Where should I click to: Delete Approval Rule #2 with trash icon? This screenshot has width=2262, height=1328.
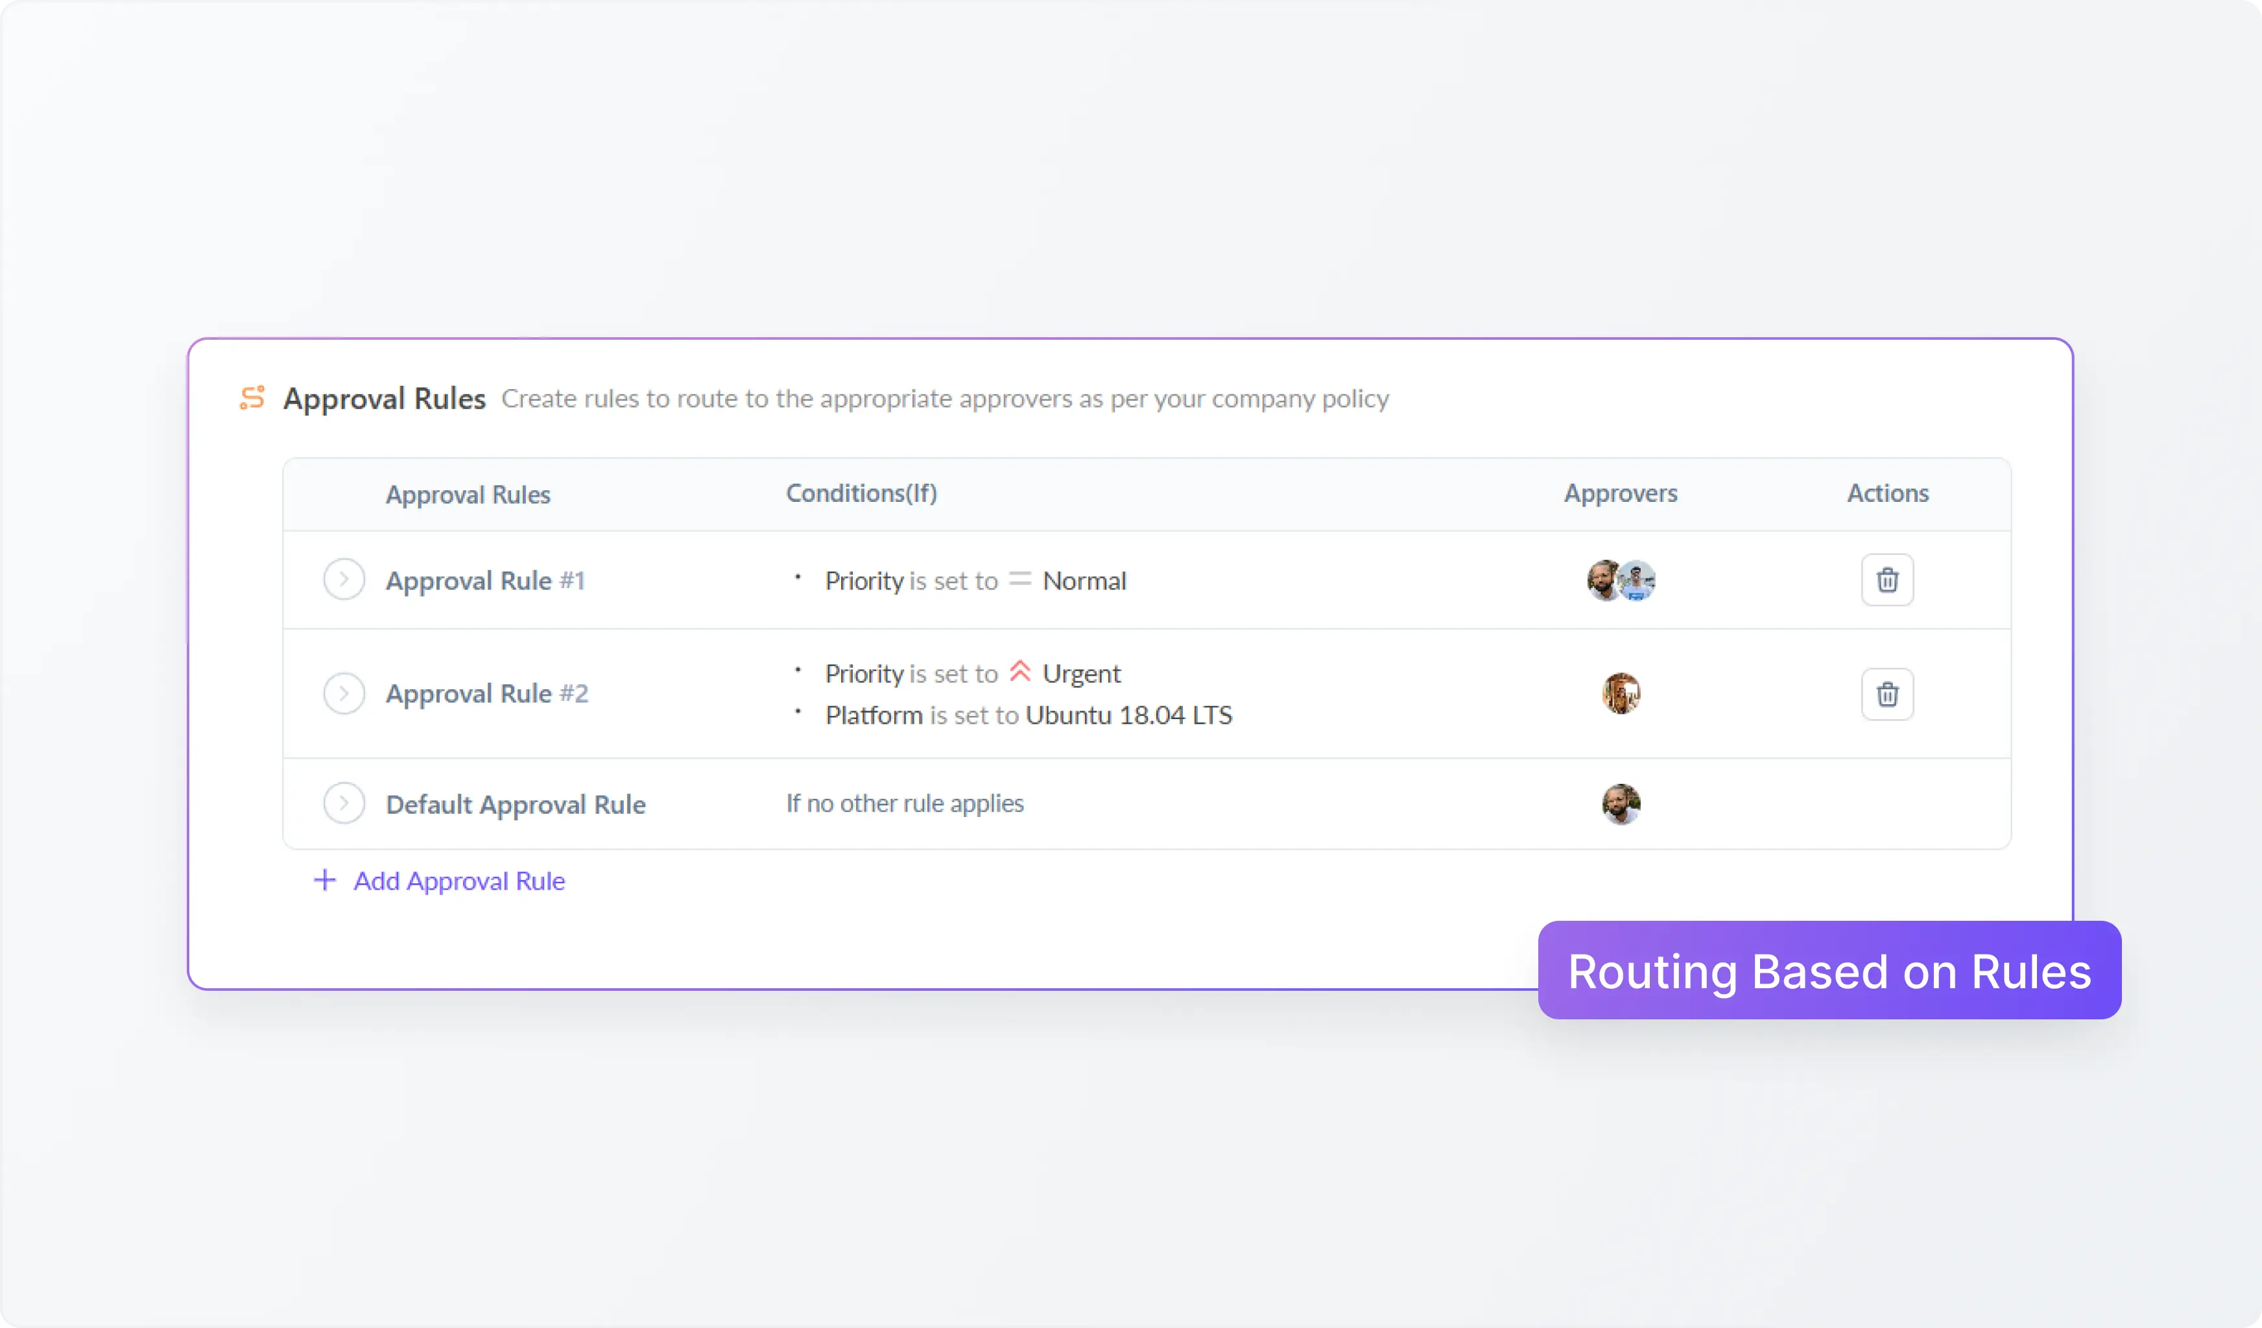[1887, 694]
